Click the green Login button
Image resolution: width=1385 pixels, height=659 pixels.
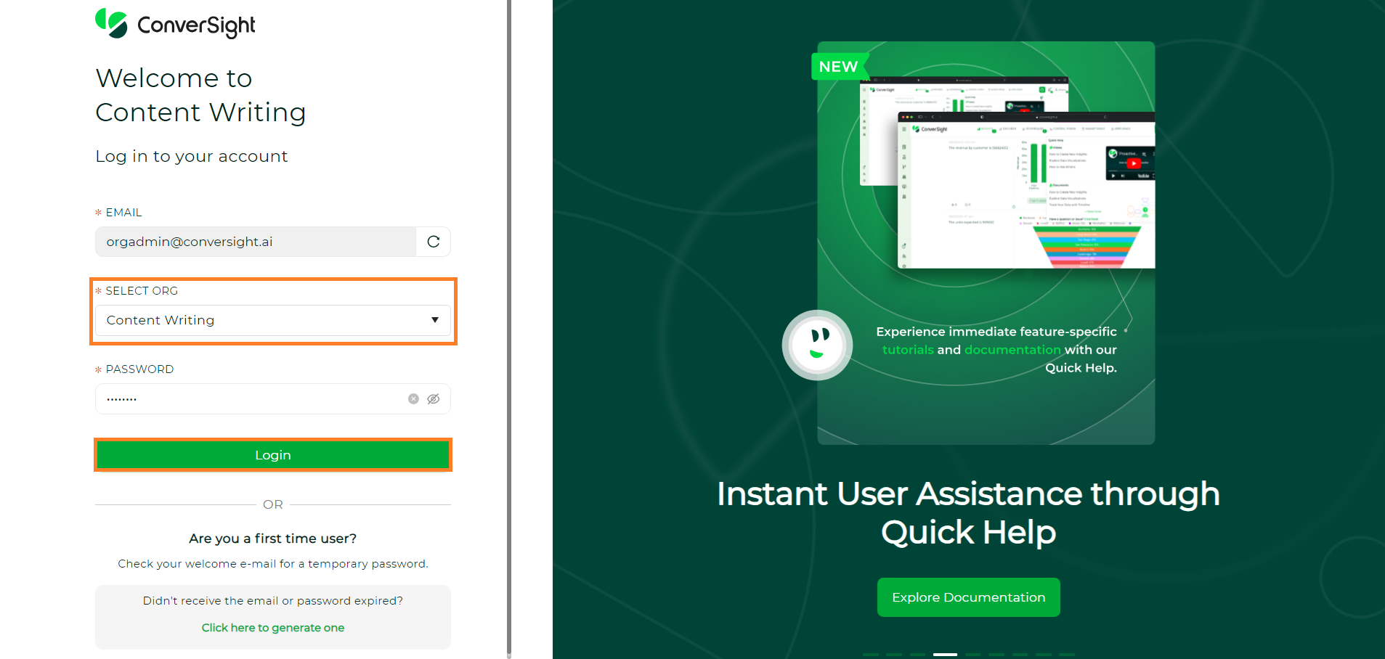[273, 455]
